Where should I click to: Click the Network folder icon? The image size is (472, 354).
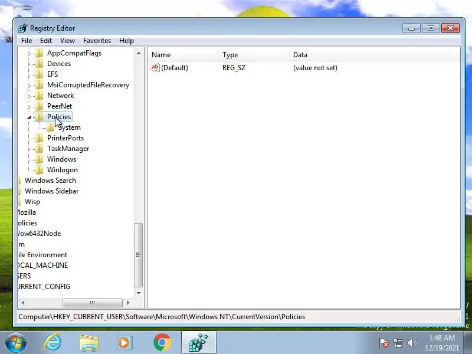39,96
